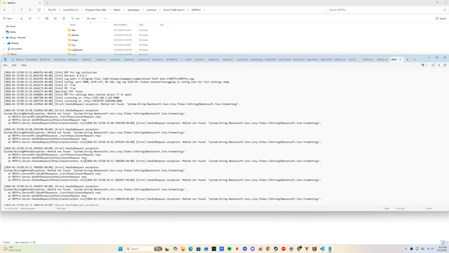Switch to the RealisticHols Notepad tab
Image resolution: width=449 pixels, height=253 pixels.
coord(299,60)
